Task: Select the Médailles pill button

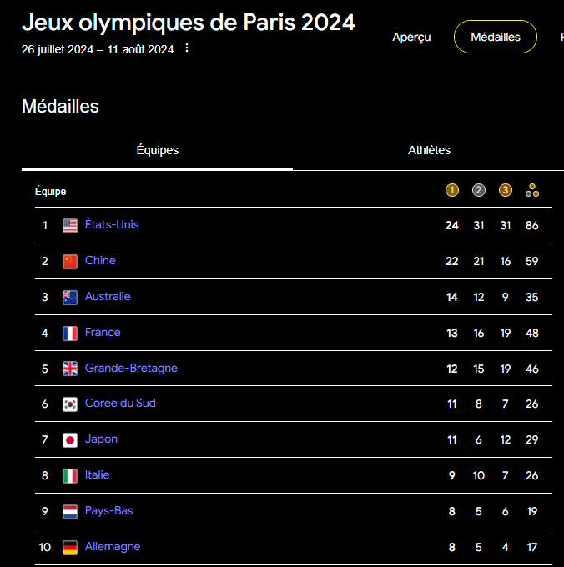Action: pyautogui.click(x=495, y=37)
